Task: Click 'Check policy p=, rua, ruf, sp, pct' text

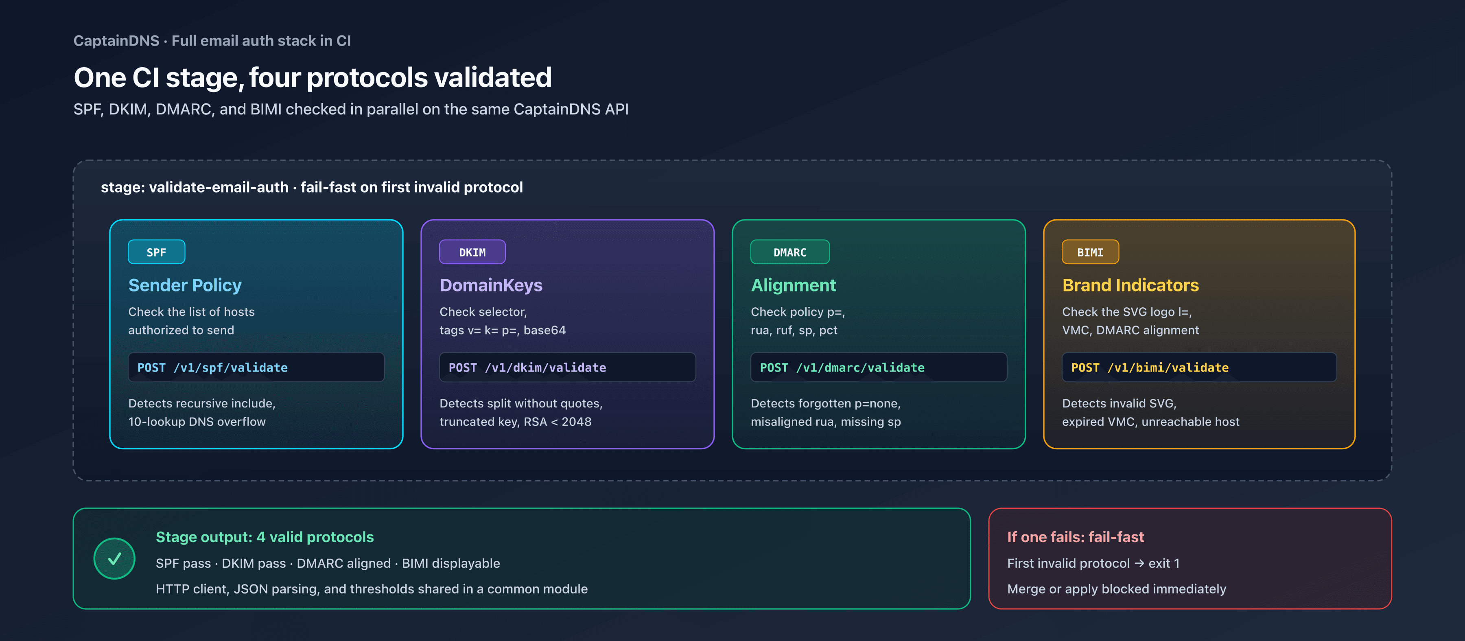Action: point(798,321)
